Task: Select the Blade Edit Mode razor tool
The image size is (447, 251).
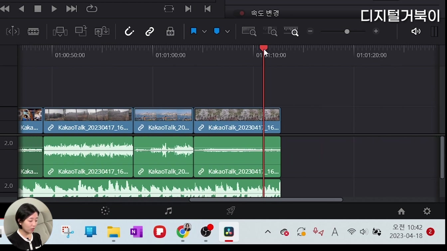Action: click(x=33, y=32)
